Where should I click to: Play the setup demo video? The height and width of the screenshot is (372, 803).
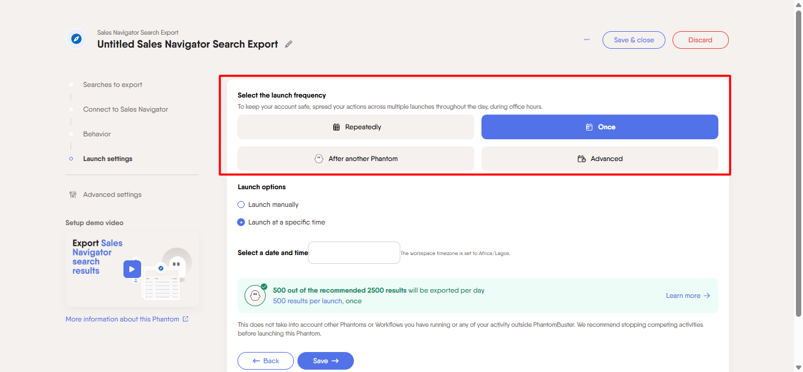[132, 269]
